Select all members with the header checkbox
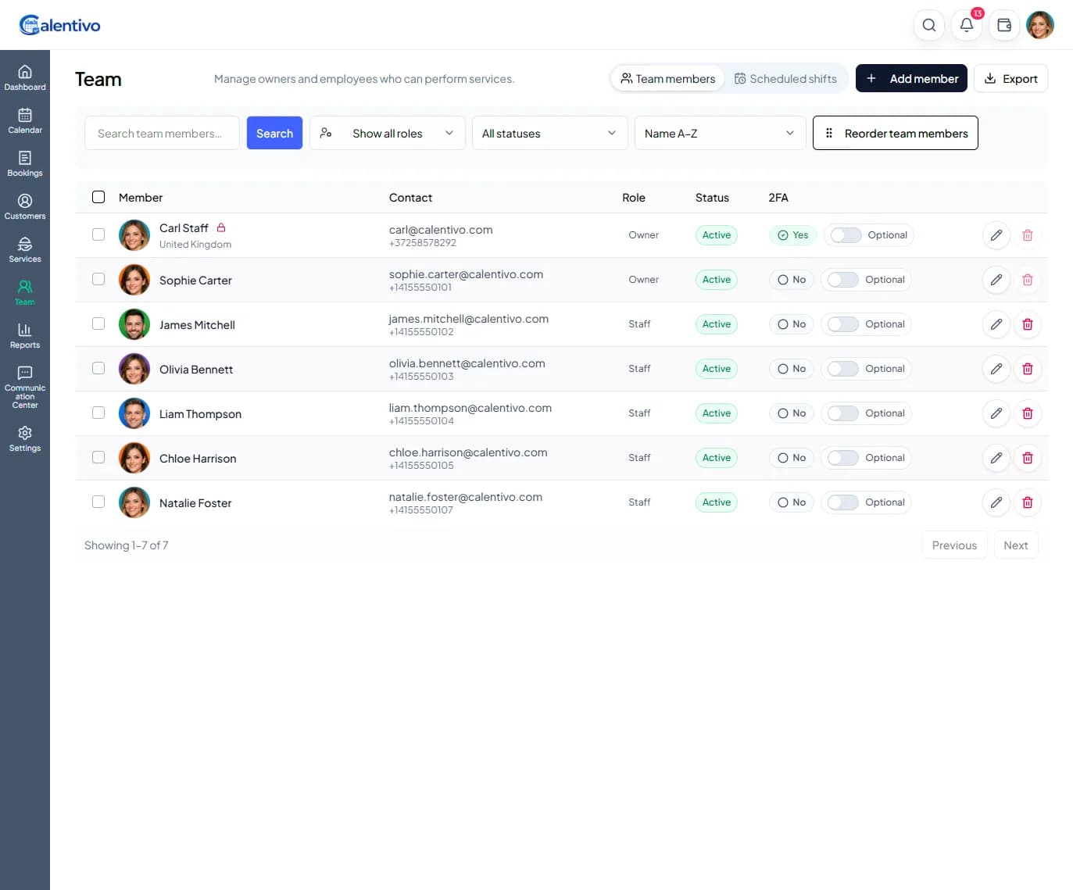The width and height of the screenshot is (1073, 890). pyautogui.click(x=98, y=197)
